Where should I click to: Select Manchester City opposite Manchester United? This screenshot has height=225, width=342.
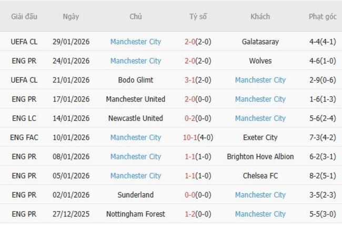(x=260, y=99)
